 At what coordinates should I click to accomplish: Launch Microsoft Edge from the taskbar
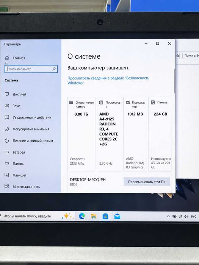tap(82, 216)
